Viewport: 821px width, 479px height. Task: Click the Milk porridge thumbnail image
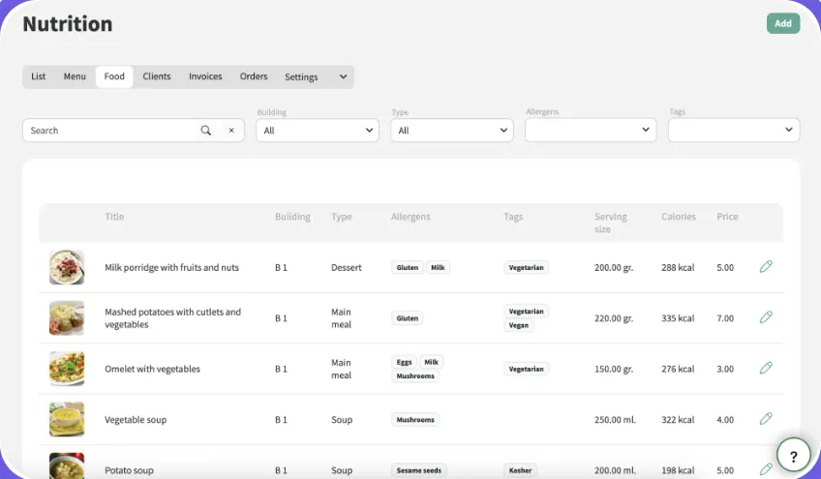tap(67, 267)
